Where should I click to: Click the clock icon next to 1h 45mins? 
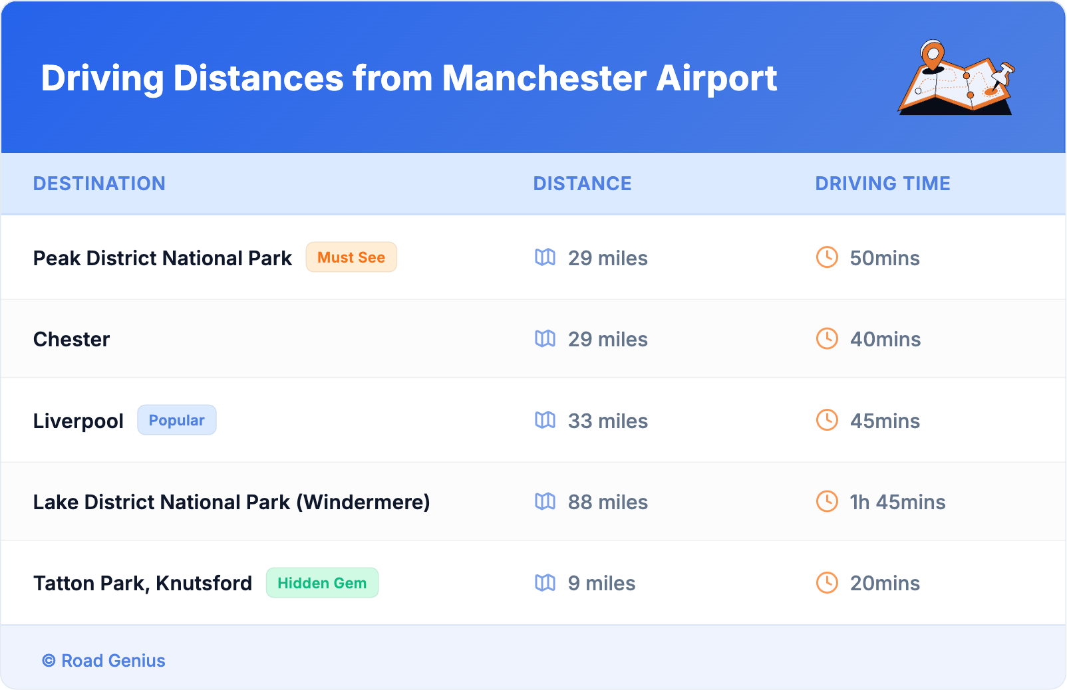click(x=827, y=502)
